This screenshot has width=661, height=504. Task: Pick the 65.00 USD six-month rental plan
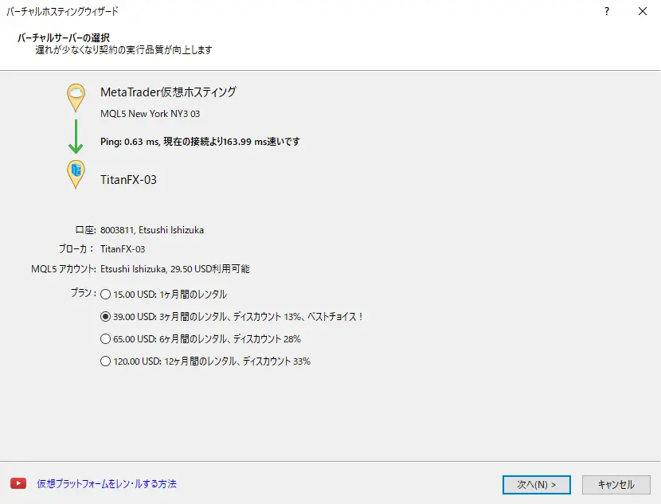point(105,338)
